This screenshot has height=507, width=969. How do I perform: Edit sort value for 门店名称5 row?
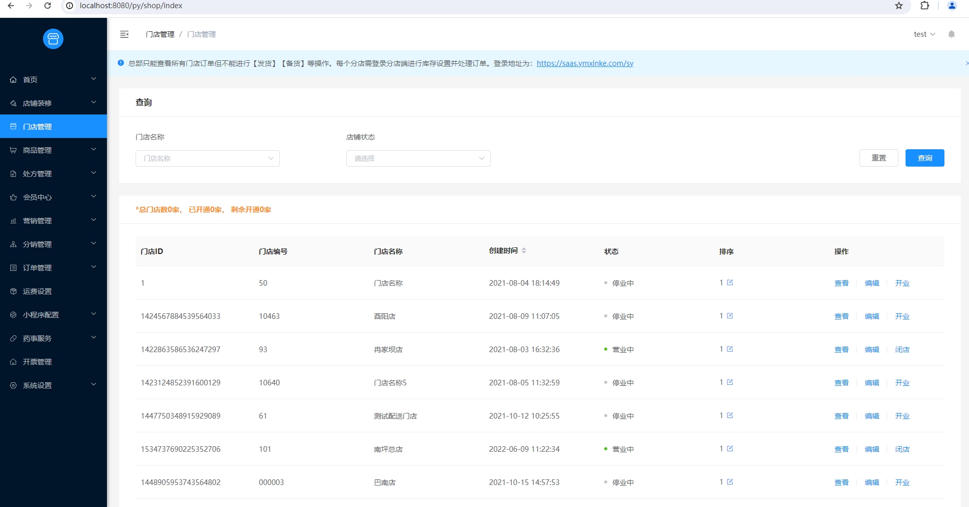(x=730, y=382)
